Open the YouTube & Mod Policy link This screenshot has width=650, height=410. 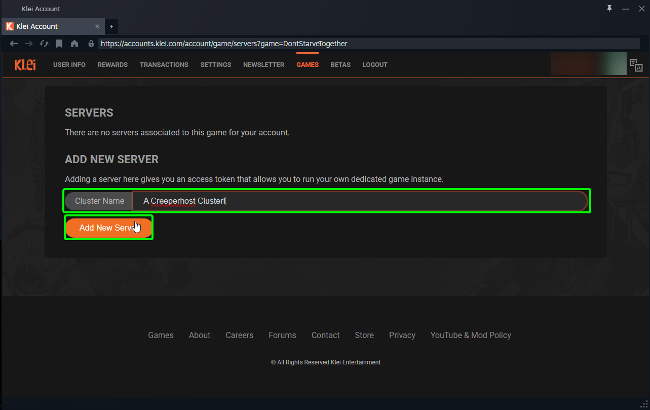click(470, 335)
